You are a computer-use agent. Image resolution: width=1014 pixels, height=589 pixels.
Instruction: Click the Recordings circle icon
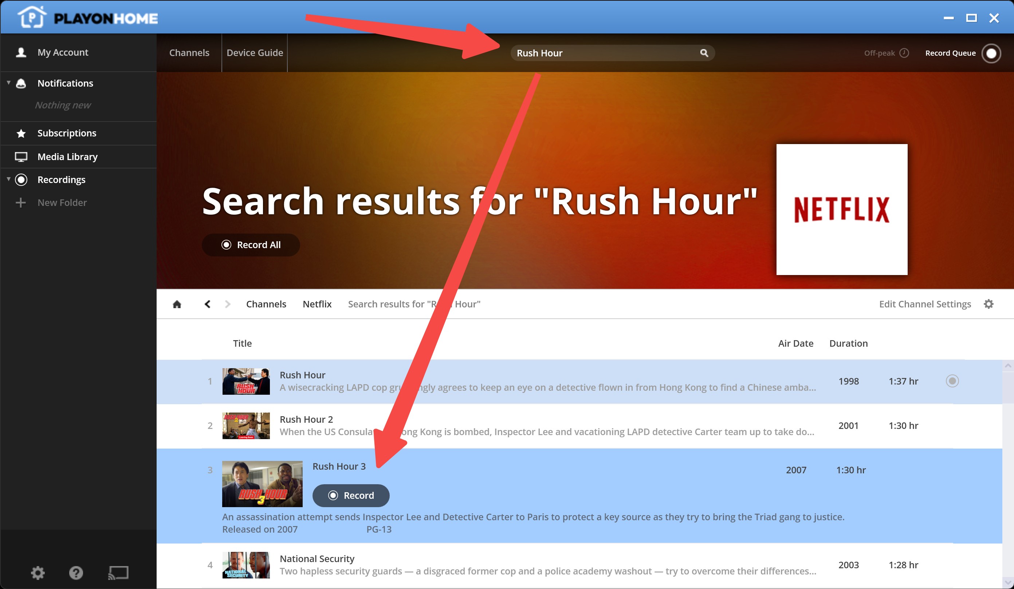[x=21, y=179]
